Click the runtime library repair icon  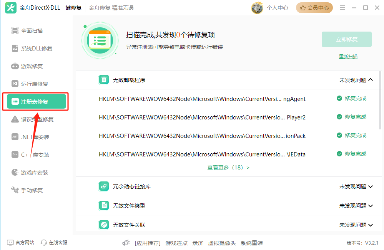pyautogui.click(x=15, y=84)
